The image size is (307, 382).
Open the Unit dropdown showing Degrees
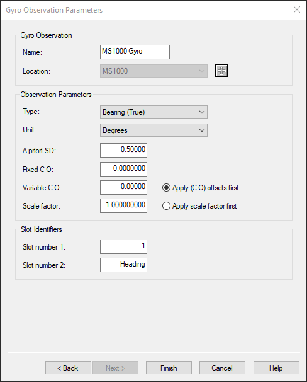[x=153, y=130]
